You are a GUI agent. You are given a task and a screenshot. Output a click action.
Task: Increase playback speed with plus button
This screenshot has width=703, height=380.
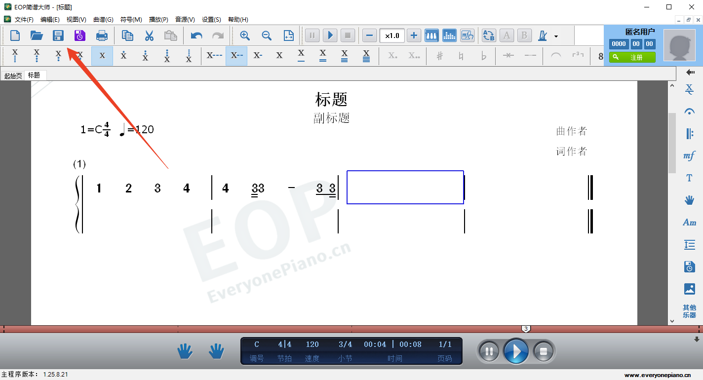pos(414,36)
